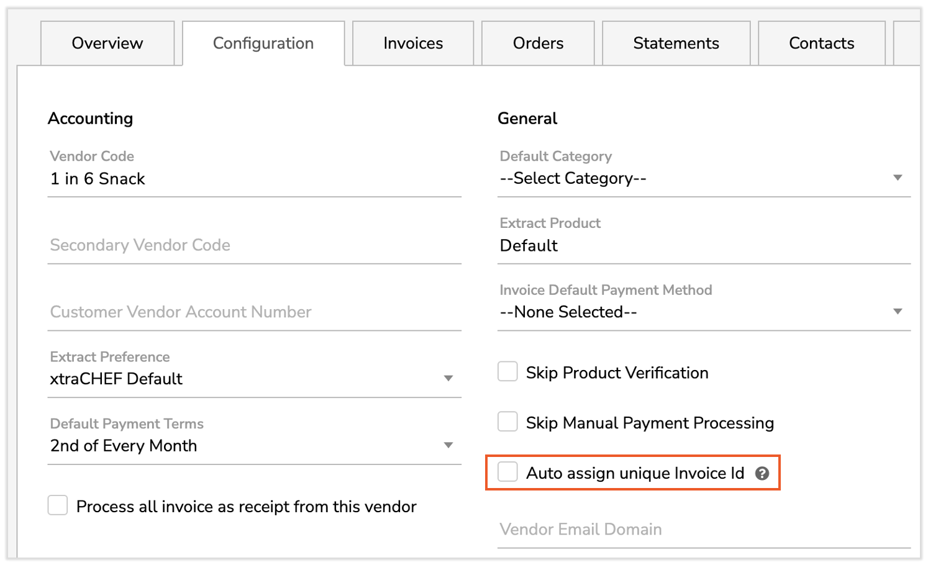Switch to the Overview tab
Screen dimensions: 928x565
coord(107,43)
